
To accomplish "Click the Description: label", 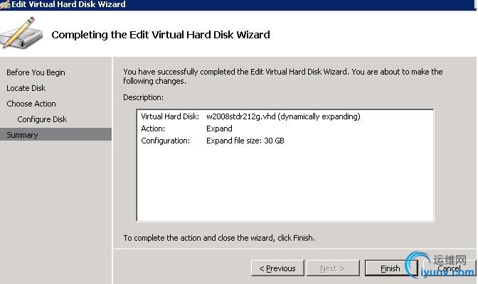I will [143, 97].
